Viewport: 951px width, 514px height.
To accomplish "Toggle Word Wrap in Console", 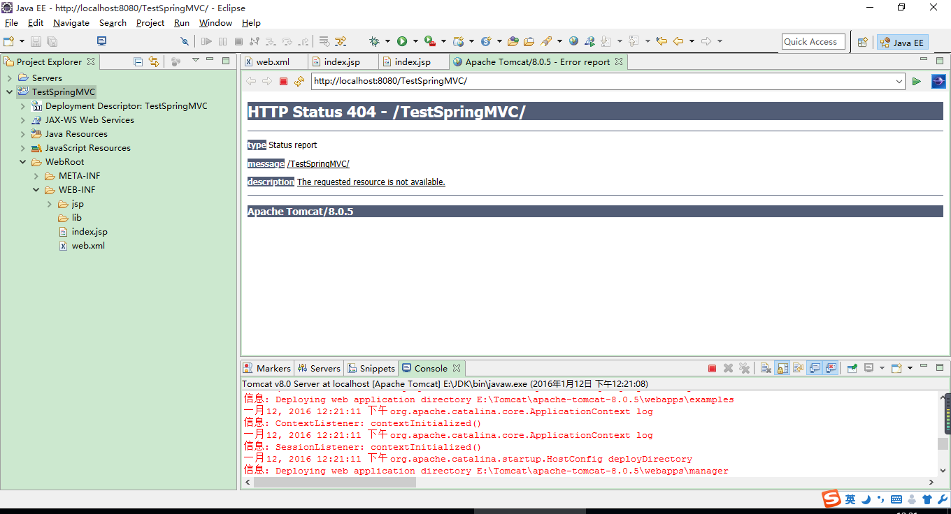I will [798, 368].
